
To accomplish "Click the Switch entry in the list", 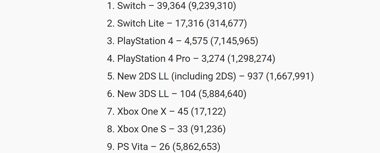I will (x=172, y=6).
